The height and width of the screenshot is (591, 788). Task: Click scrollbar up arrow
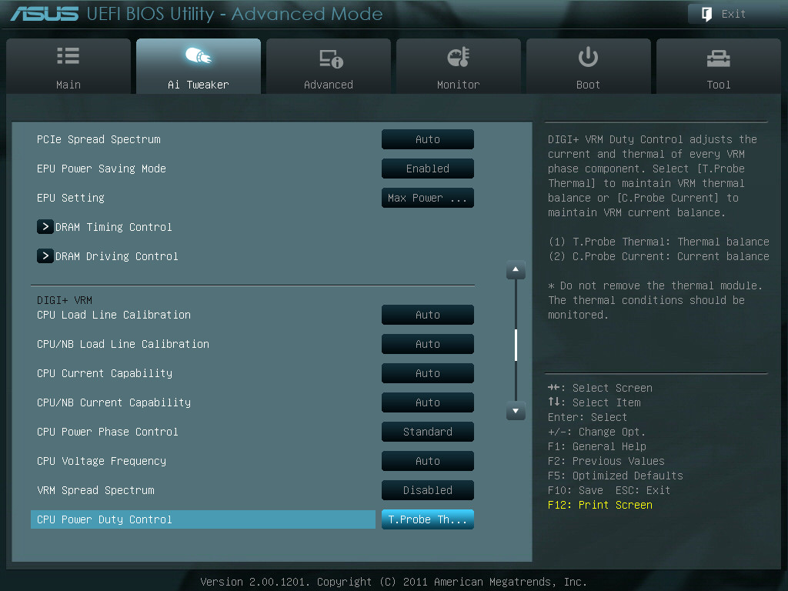(516, 270)
